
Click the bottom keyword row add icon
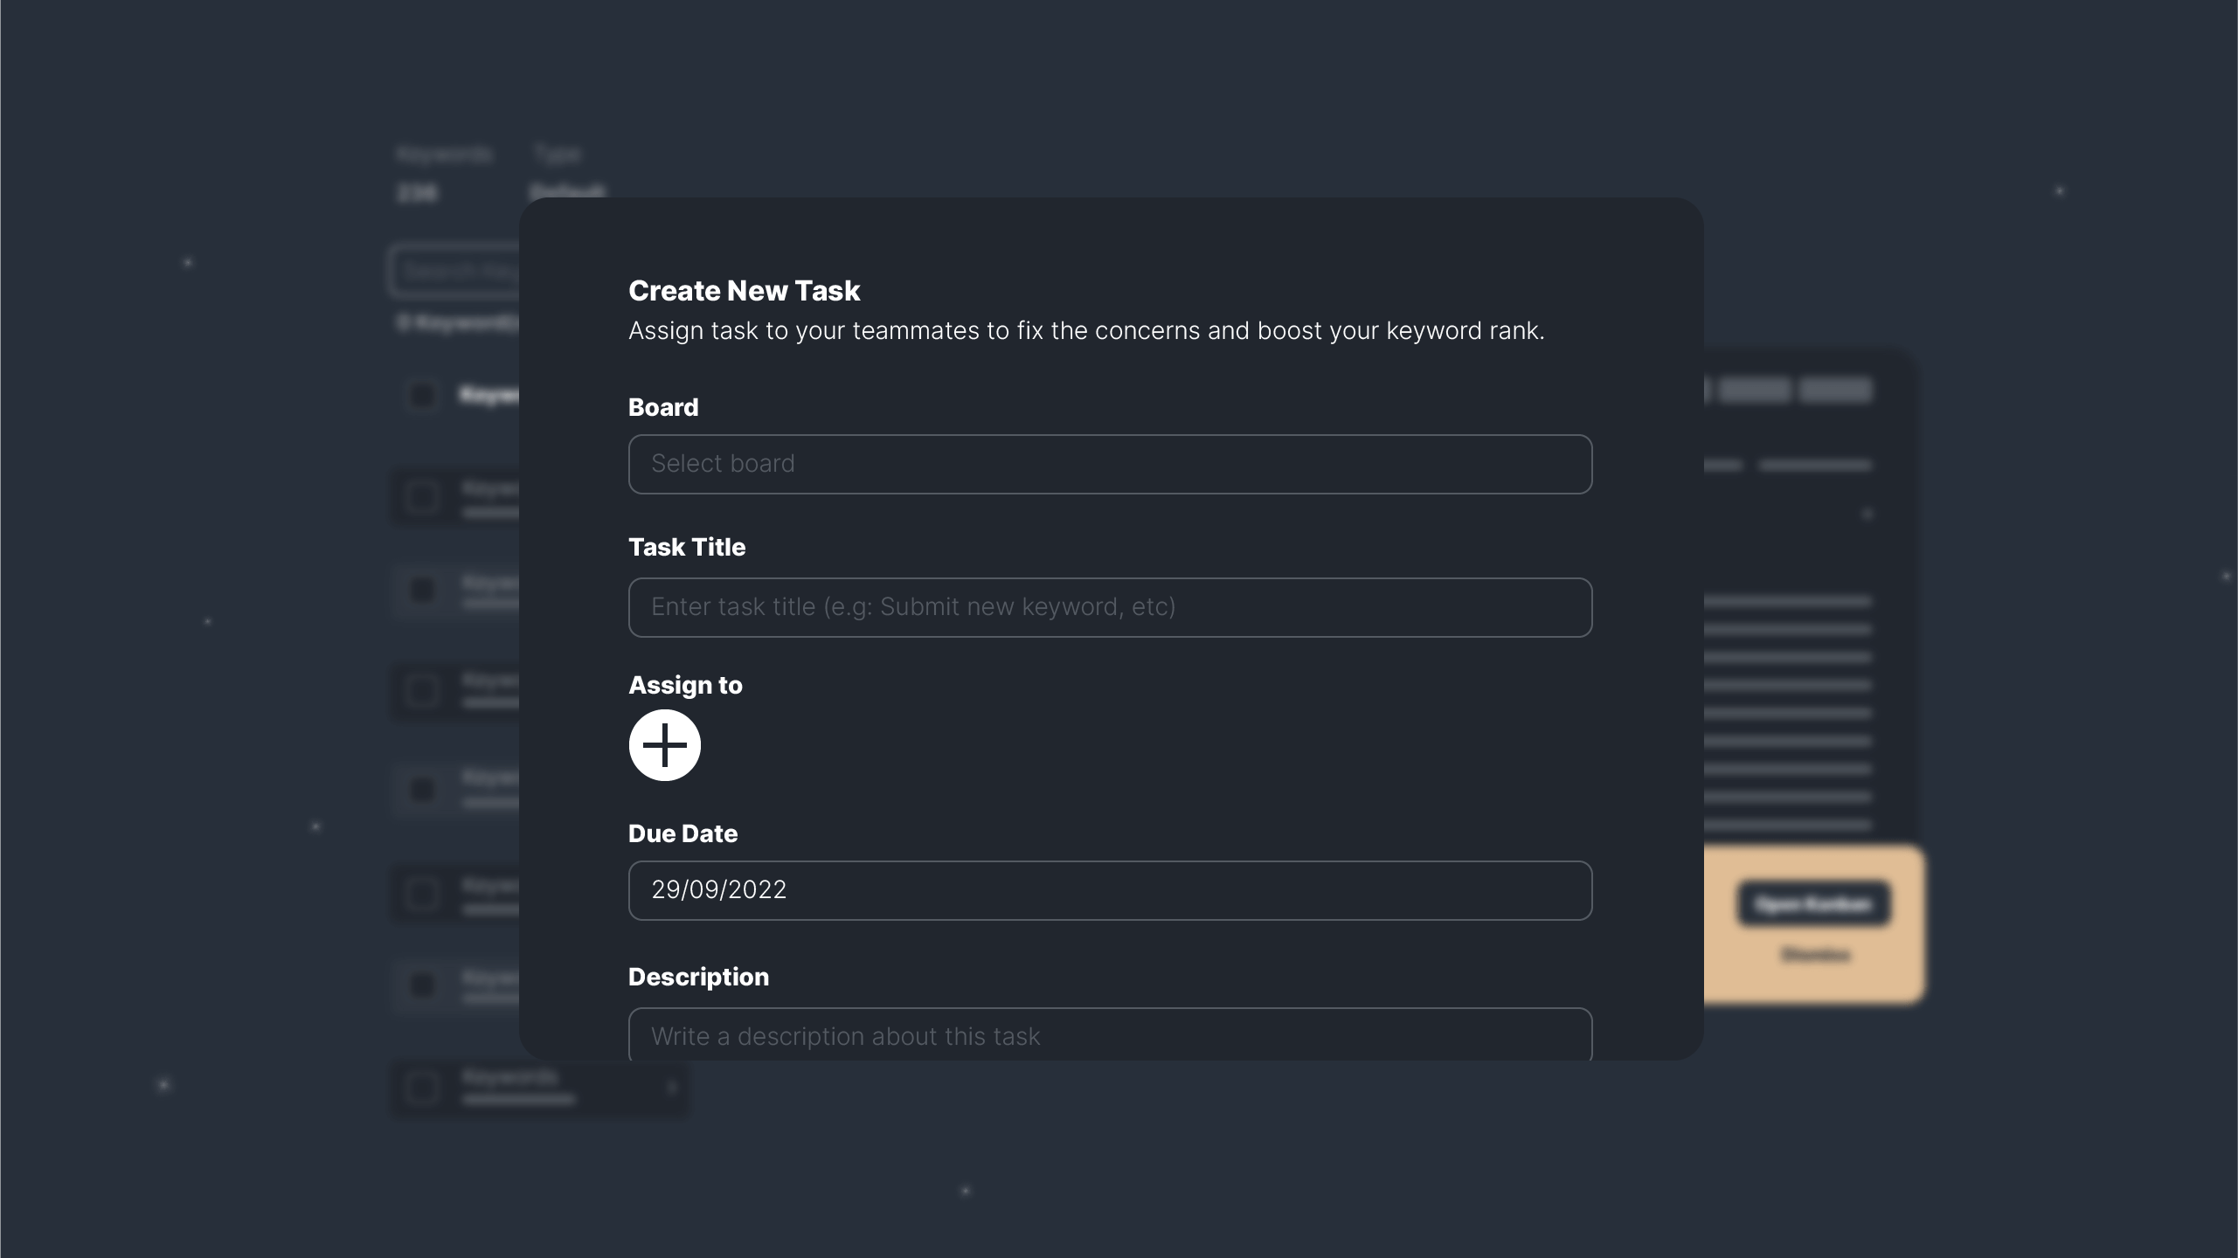click(x=672, y=1086)
